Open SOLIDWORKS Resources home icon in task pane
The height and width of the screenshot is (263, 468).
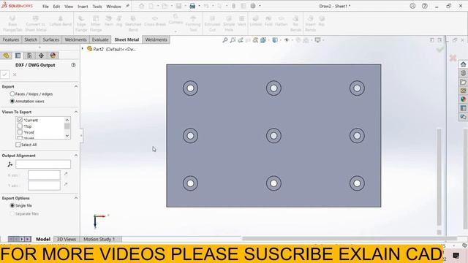(463, 64)
